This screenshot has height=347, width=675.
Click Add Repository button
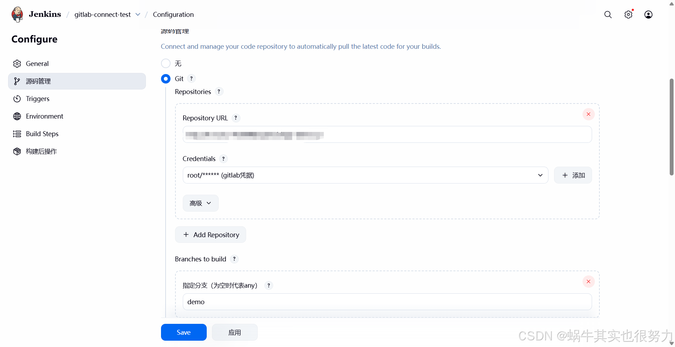point(210,235)
